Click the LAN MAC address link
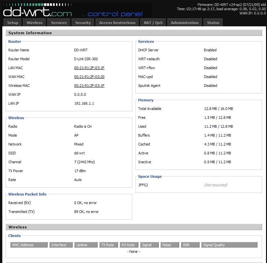The image size is (267, 263). [x=89, y=68]
